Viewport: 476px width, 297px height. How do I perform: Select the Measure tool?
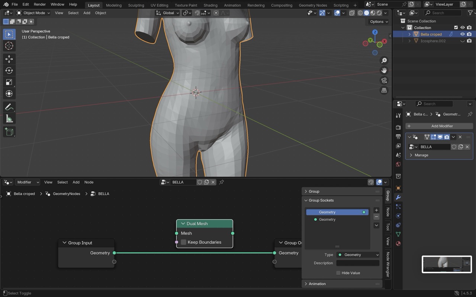coord(9,119)
